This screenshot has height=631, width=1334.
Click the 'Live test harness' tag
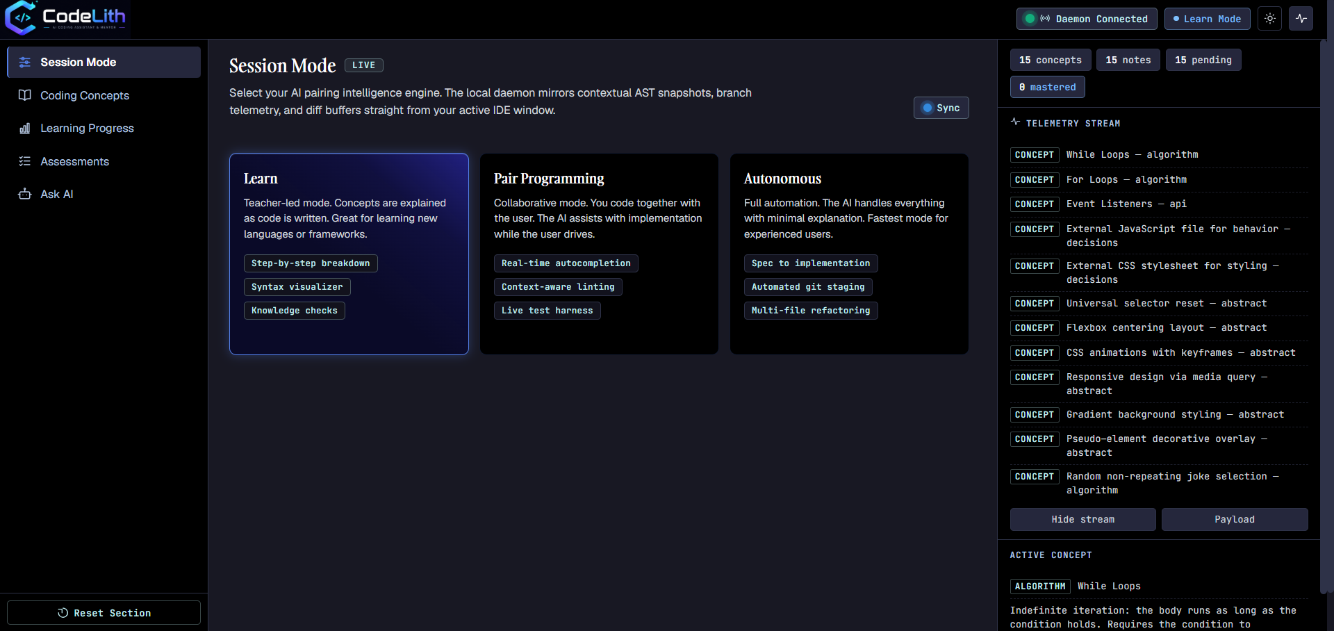tap(547, 311)
